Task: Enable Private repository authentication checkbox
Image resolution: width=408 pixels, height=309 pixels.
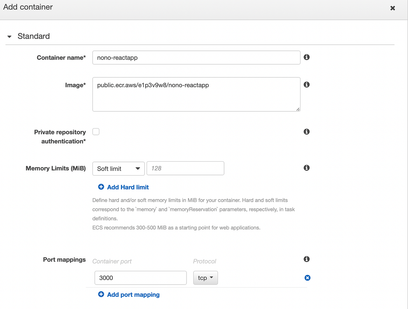Action: click(96, 132)
